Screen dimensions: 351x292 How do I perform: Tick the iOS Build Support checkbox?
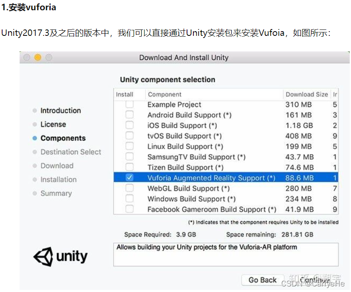[x=129, y=125]
